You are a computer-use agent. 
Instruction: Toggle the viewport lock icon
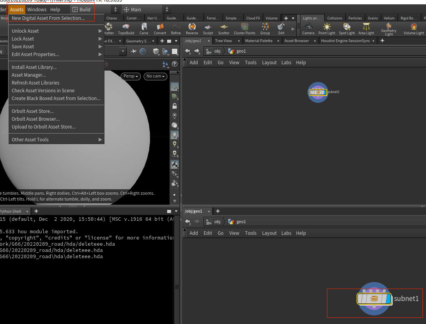175,106
